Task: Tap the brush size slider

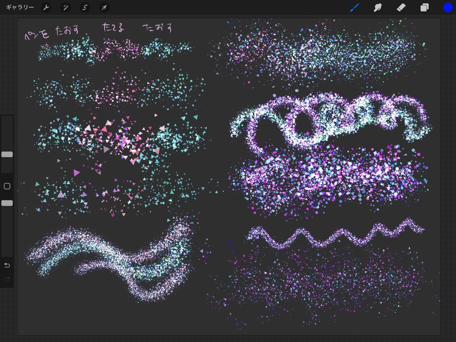Action: coord(7,154)
